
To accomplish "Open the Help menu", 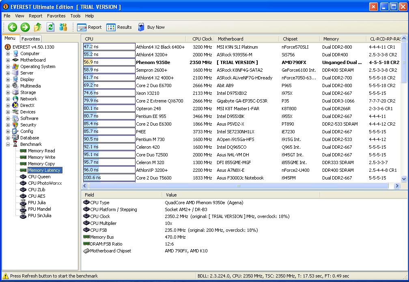I will pos(89,16).
